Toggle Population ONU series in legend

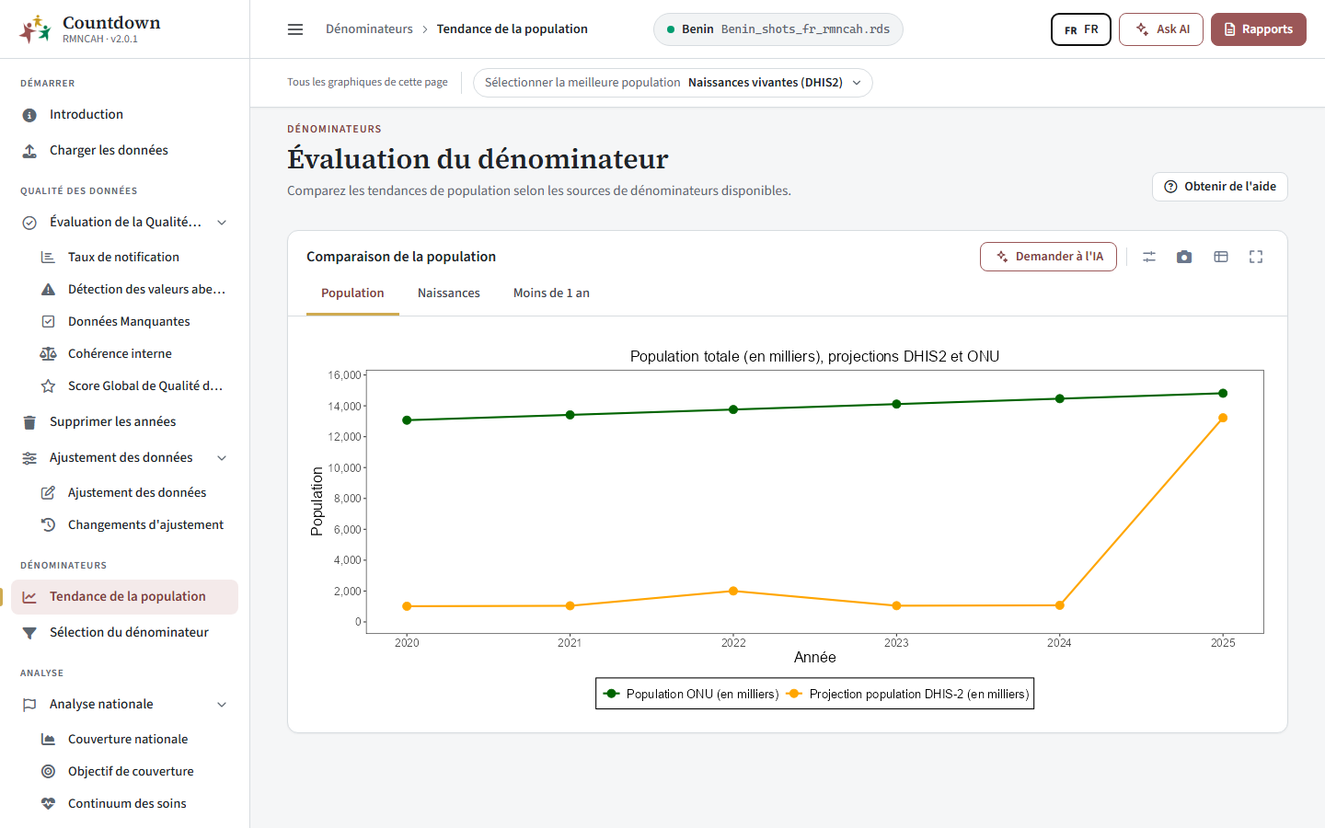[x=690, y=694]
